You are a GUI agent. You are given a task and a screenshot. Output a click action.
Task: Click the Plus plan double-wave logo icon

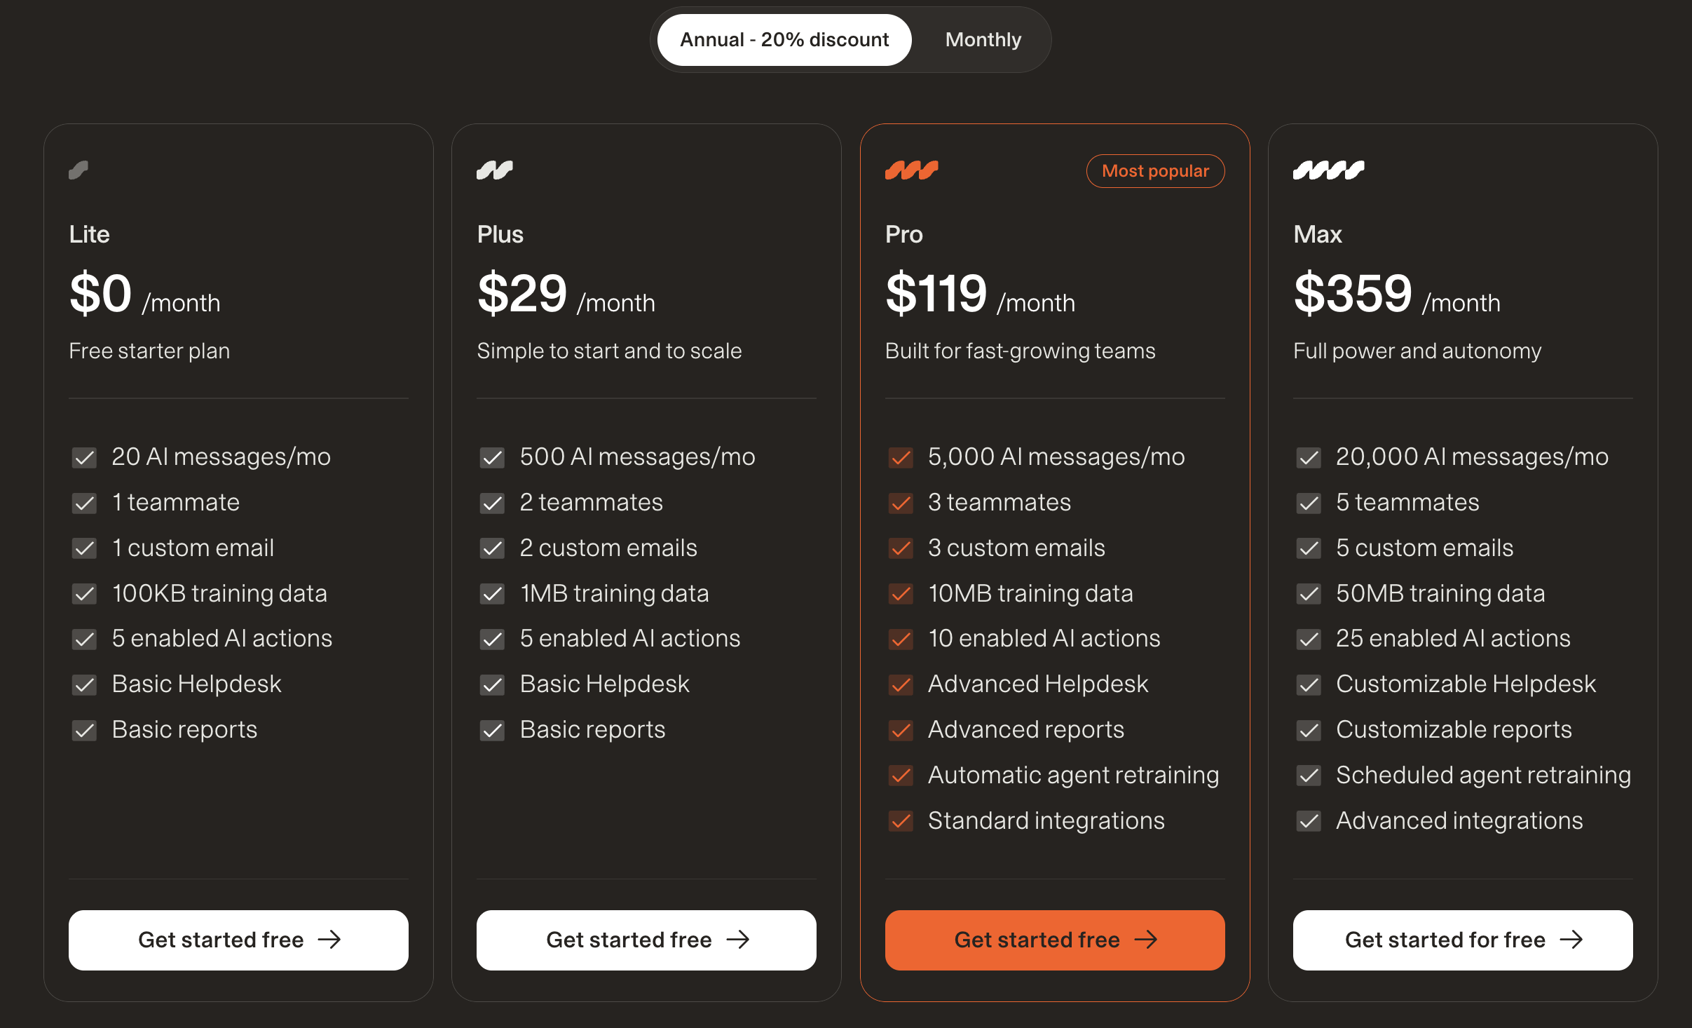[x=495, y=170]
